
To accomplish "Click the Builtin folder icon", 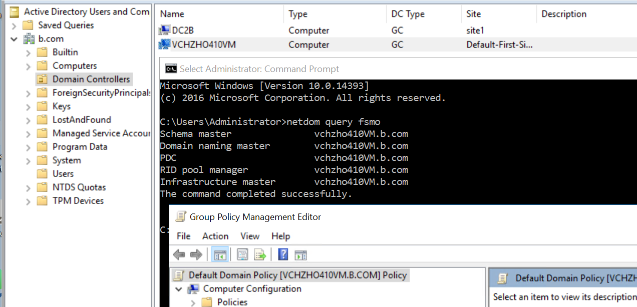I will point(43,52).
